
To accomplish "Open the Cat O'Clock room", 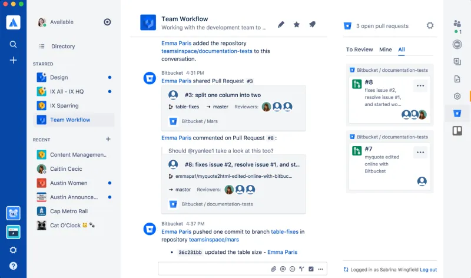I will pos(74,226).
